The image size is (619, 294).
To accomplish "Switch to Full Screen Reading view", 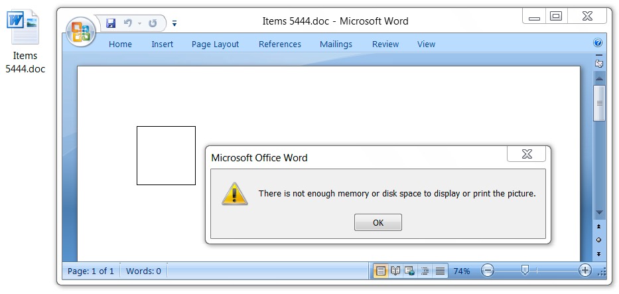I will tap(395, 271).
